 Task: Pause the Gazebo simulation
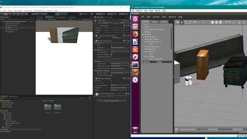[176, 129]
